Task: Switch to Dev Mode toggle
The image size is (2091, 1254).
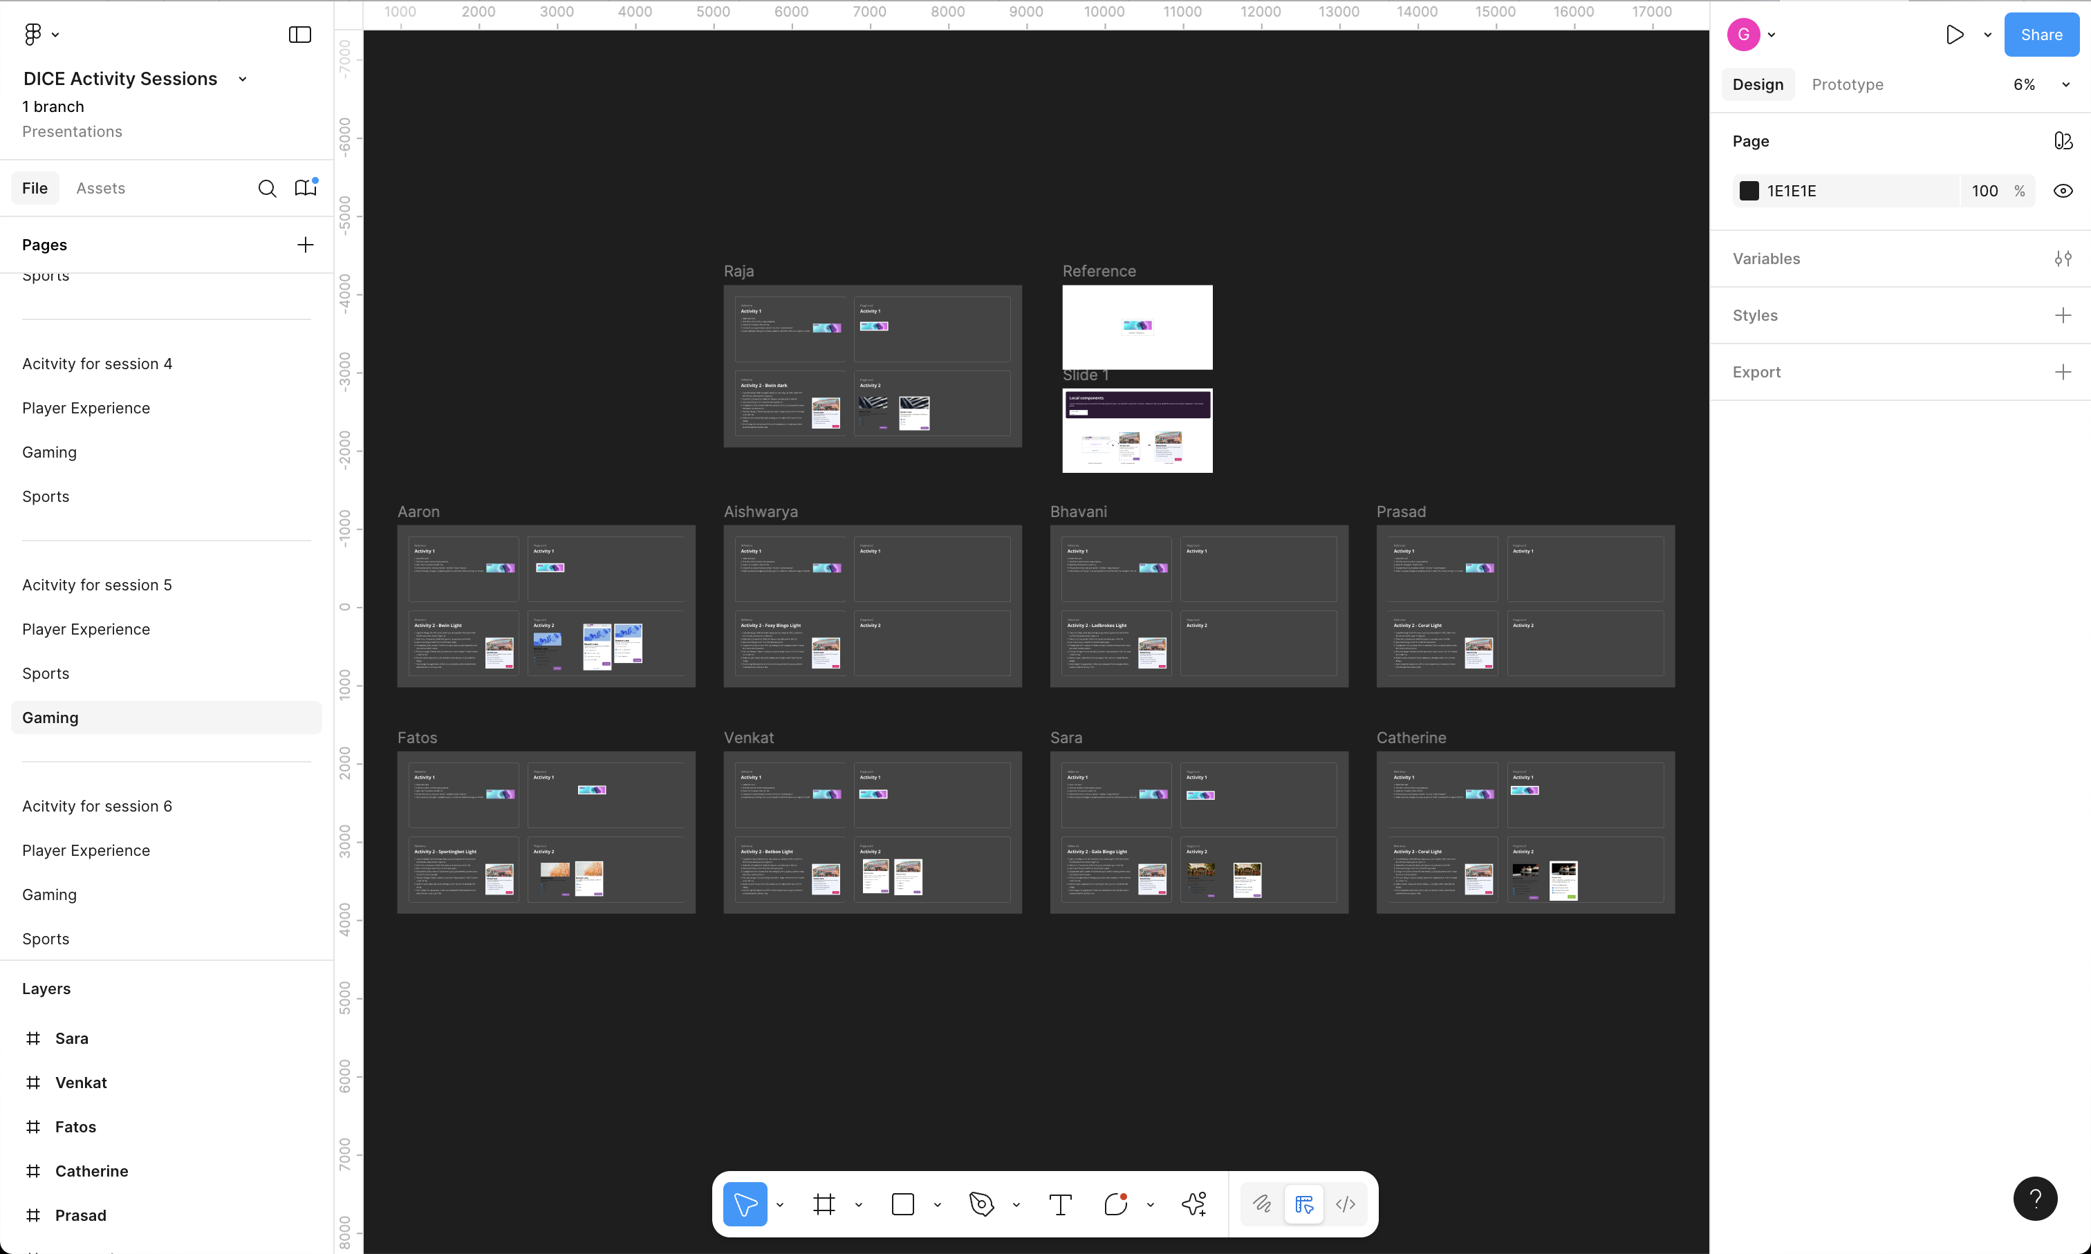Action: (x=1346, y=1204)
